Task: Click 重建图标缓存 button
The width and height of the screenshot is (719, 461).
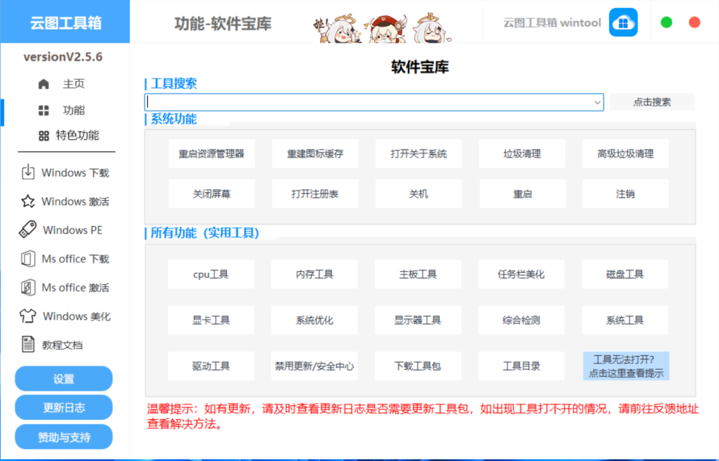Action: click(x=315, y=154)
